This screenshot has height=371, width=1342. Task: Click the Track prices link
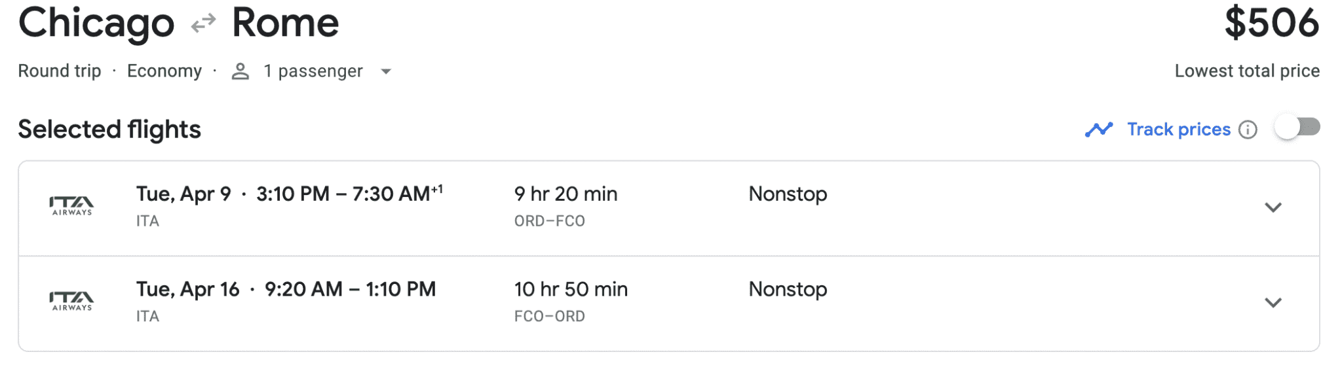click(1178, 130)
